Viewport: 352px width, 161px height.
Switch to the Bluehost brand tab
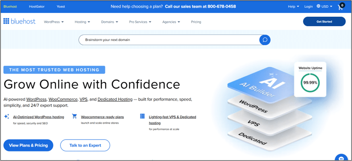click(10, 6)
